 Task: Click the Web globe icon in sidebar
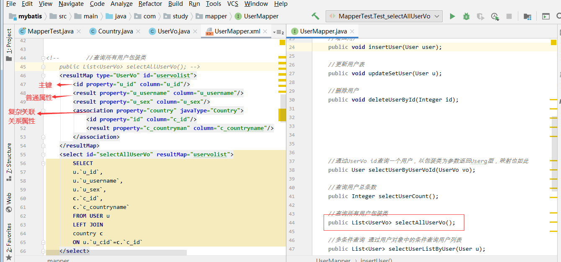point(9,209)
